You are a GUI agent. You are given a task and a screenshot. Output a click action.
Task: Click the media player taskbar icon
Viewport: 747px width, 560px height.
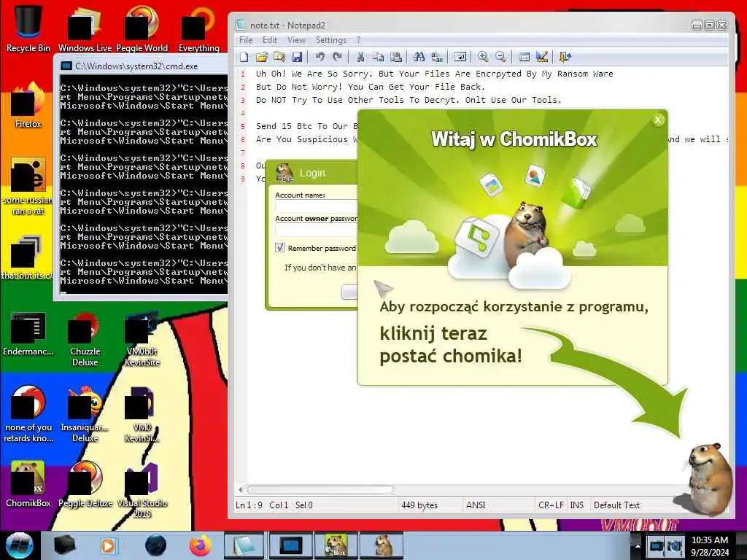109,545
